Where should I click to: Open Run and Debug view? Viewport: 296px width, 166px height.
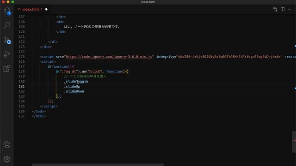(x=7, y=54)
